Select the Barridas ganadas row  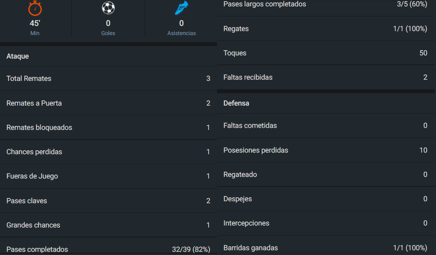pos(326,247)
